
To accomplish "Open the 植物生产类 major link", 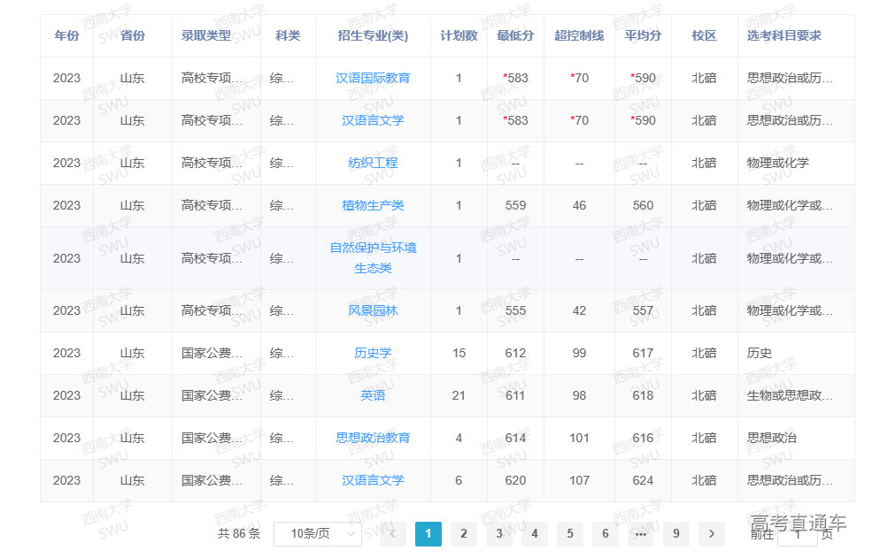I will click(373, 205).
